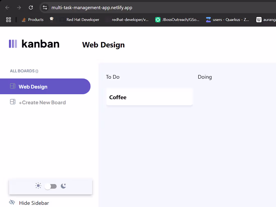The width and height of the screenshot is (276, 207).
Task: Select the sun icon for light mode
Action: coord(38,186)
